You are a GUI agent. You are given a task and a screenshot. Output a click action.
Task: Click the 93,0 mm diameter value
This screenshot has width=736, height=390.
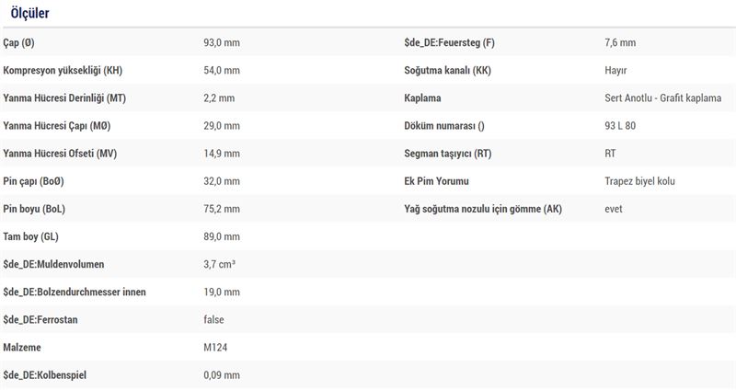coord(222,42)
